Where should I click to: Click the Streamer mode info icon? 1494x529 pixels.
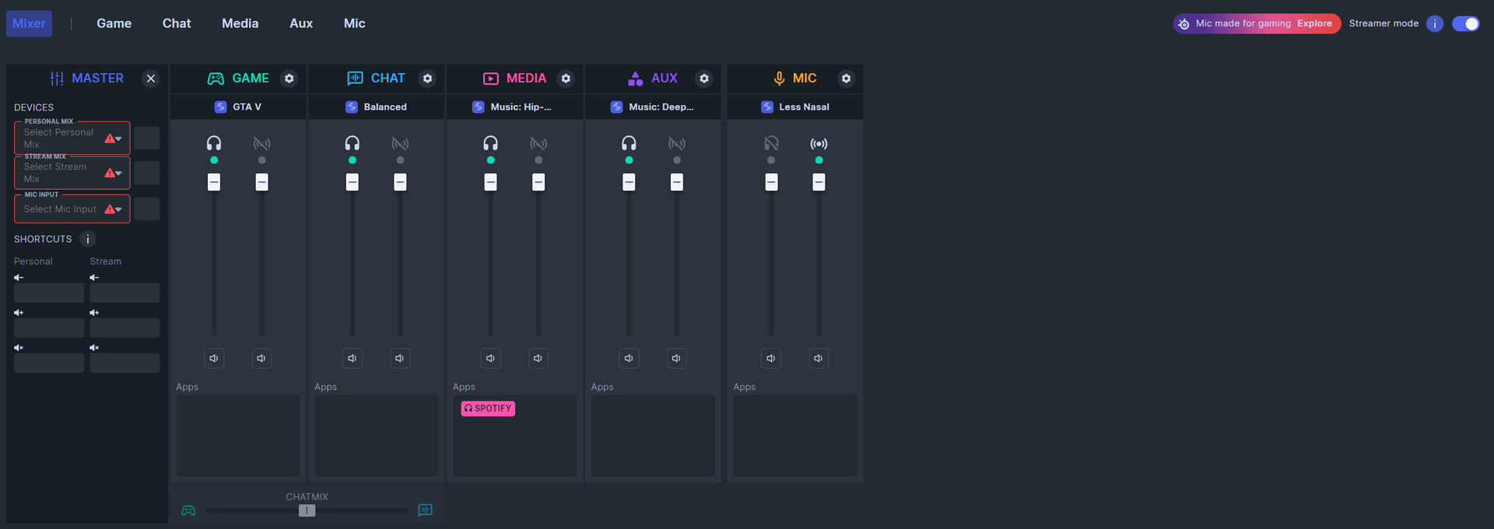click(1435, 24)
